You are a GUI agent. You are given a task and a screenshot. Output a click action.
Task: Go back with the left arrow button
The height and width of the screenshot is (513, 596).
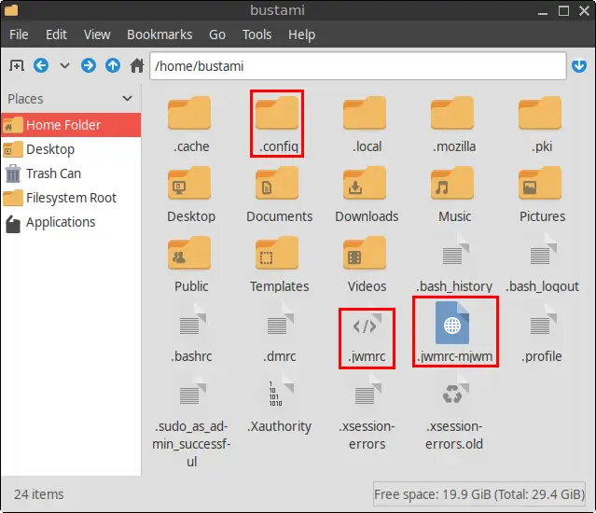[x=41, y=65]
